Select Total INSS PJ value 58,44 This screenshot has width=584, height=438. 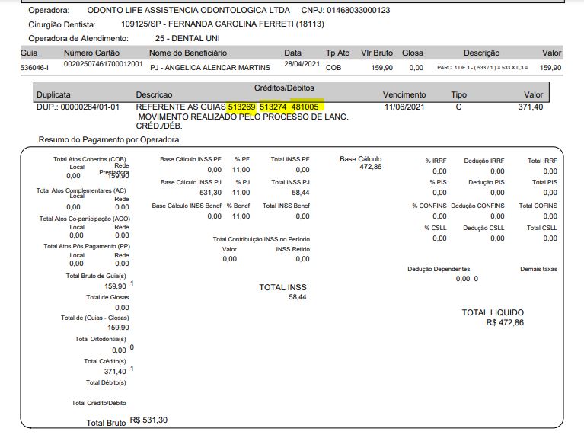tap(301, 193)
